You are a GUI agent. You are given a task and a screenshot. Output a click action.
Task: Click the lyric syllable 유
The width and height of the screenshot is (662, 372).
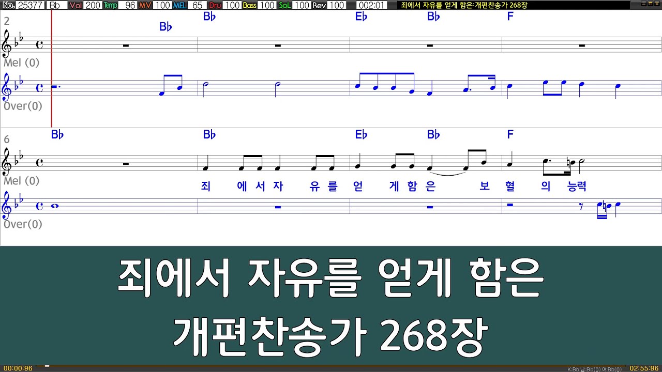coord(314,187)
